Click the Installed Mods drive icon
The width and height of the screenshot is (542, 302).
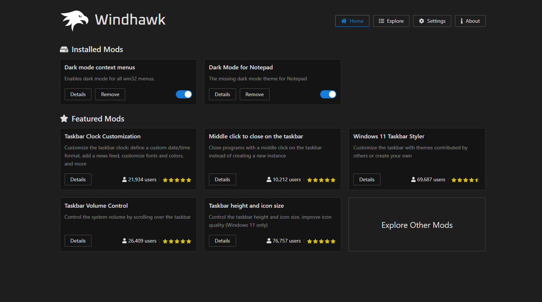point(64,50)
